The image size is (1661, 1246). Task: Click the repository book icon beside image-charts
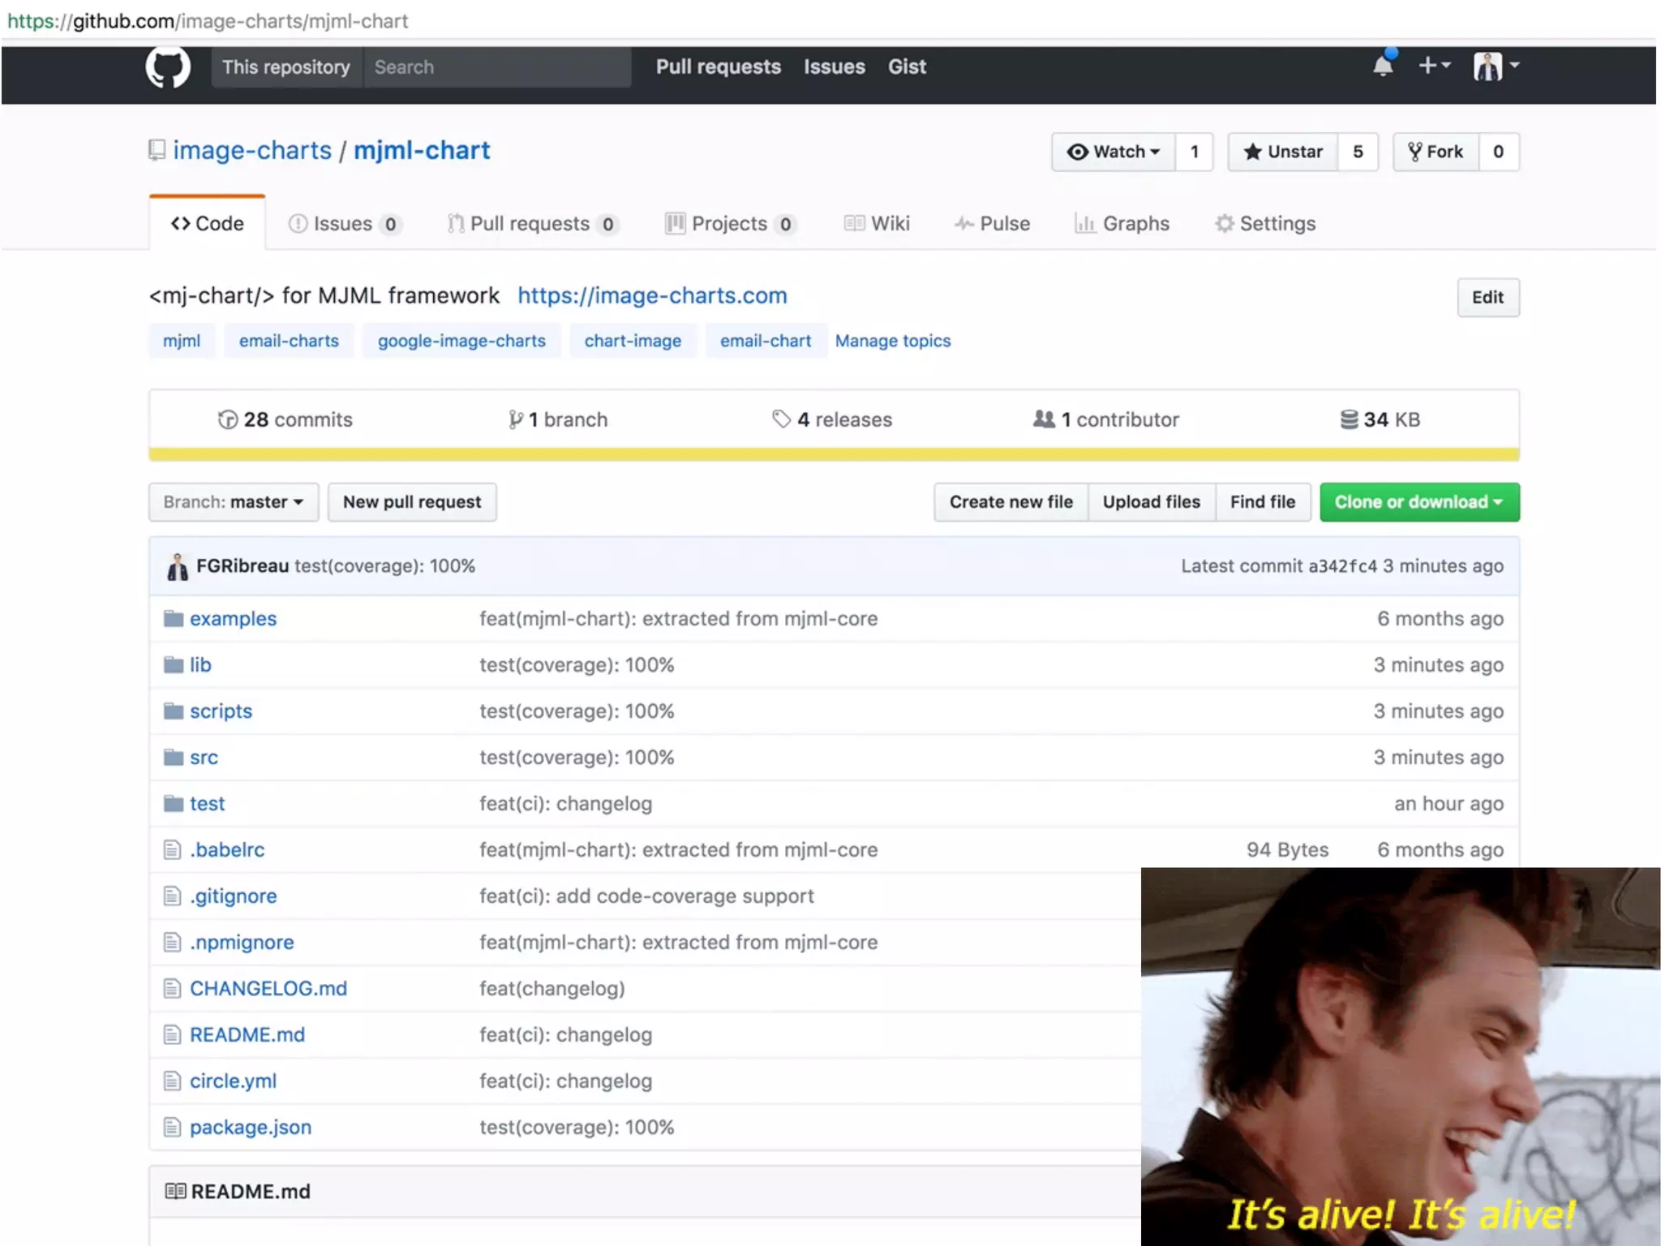157,150
